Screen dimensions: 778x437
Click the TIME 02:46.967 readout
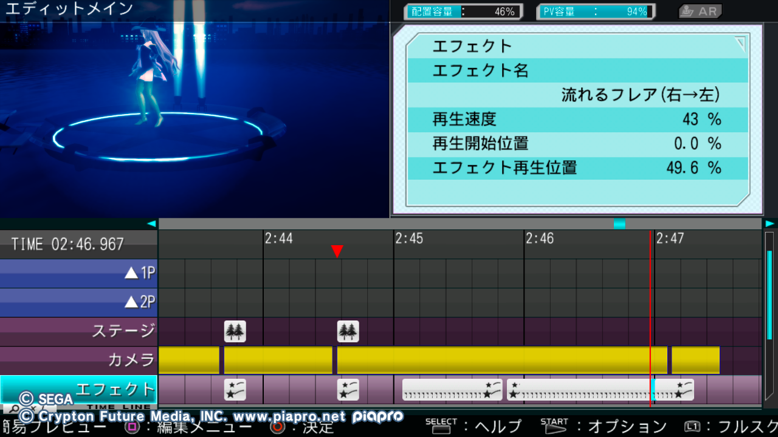click(x=67, y=245)
